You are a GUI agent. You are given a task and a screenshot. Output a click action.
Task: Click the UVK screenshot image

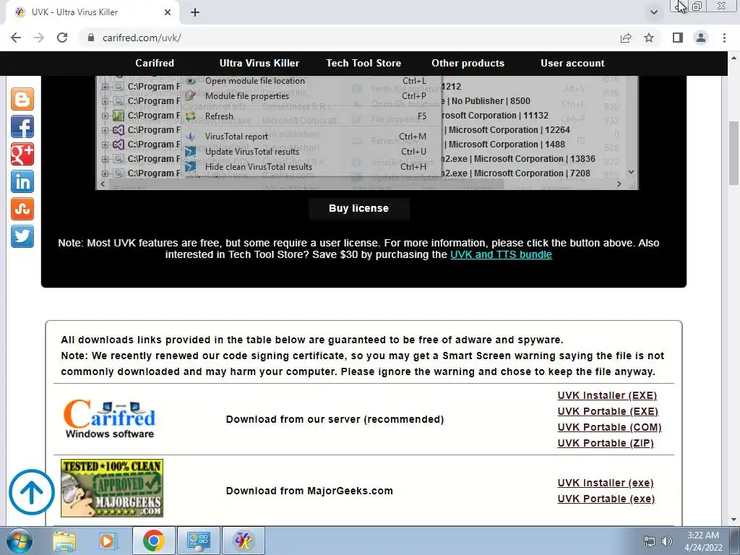pyautogui.click(x=366, y=133)
